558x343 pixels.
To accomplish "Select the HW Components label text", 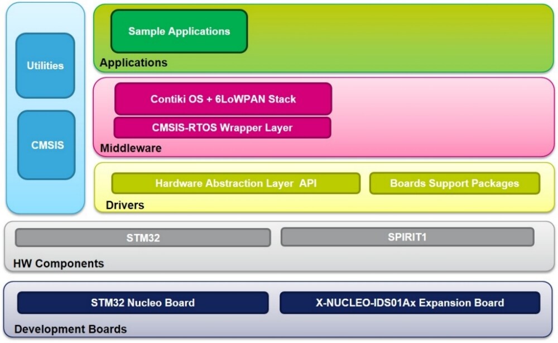I will coord(59,263).
